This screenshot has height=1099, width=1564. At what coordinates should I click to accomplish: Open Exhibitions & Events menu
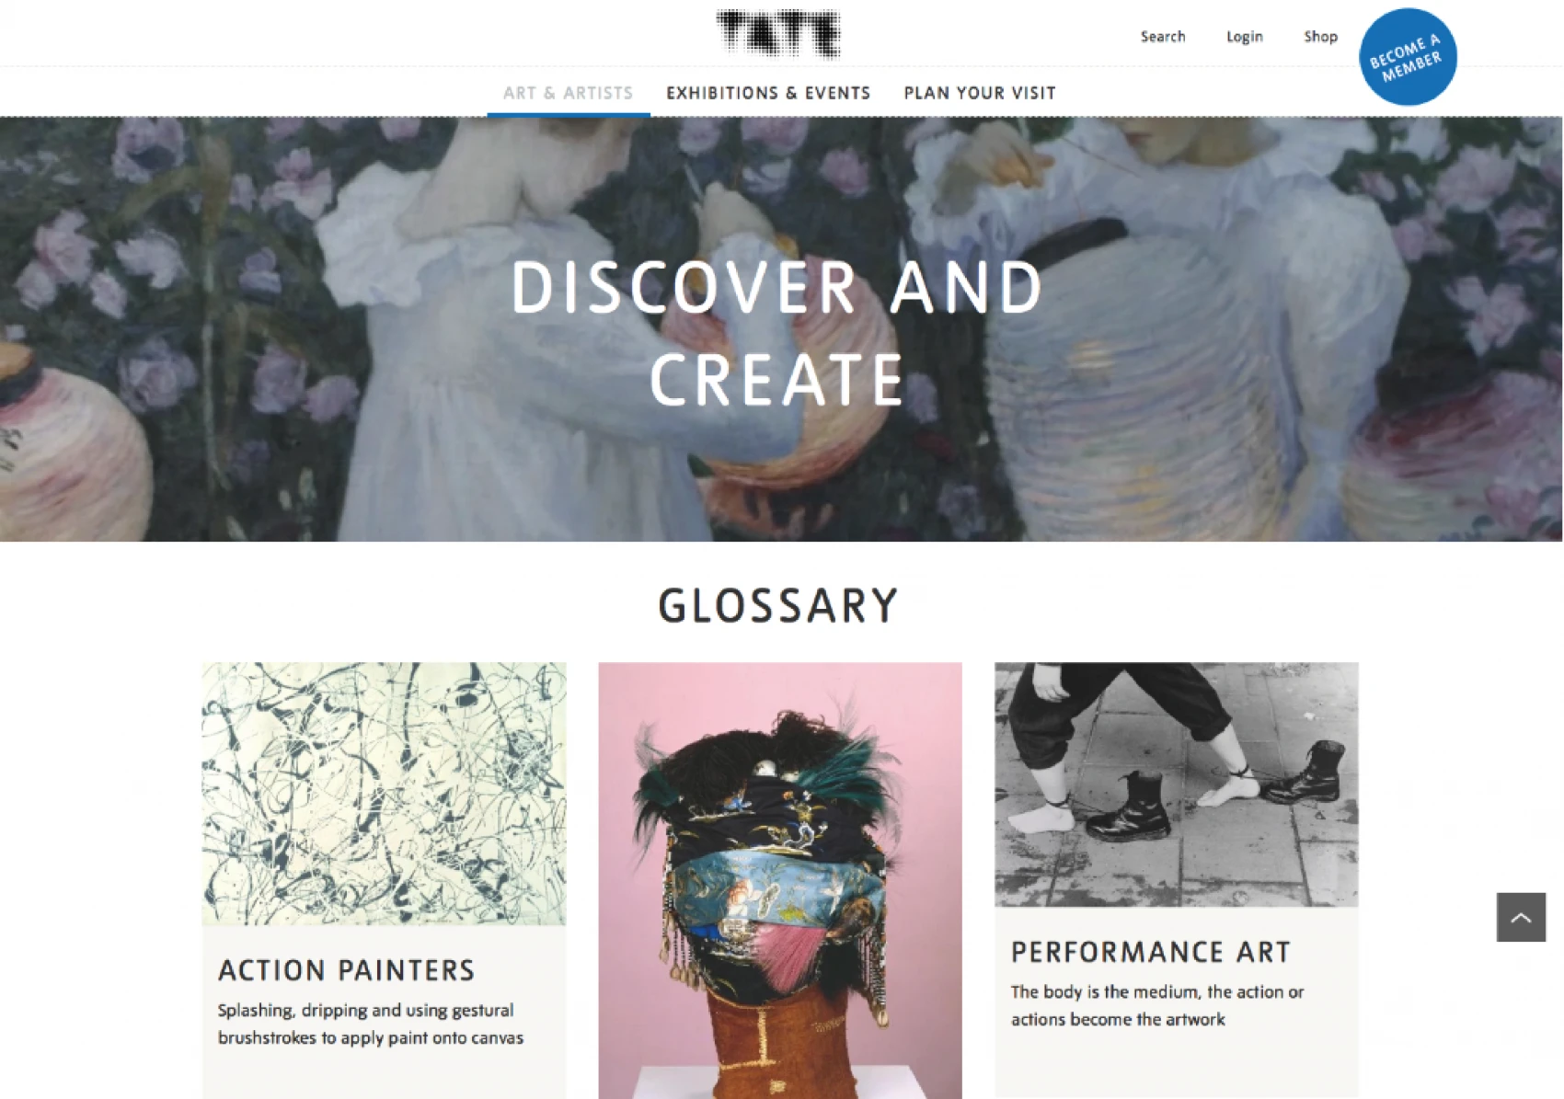pos(768,93)
